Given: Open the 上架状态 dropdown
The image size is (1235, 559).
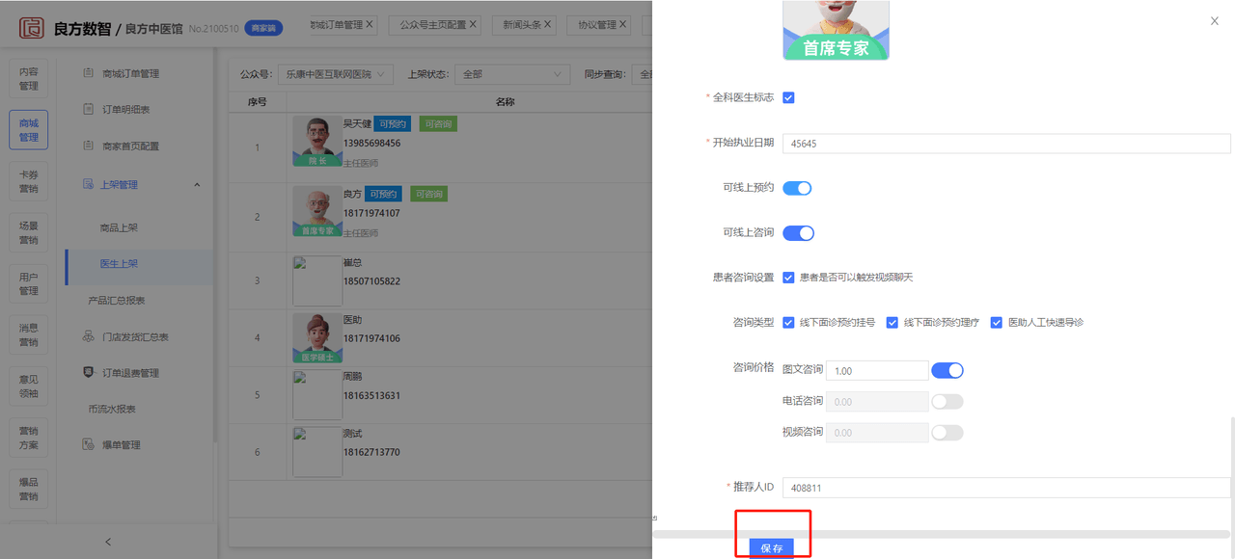Looking at the screenshot, I should coord(514,74).
